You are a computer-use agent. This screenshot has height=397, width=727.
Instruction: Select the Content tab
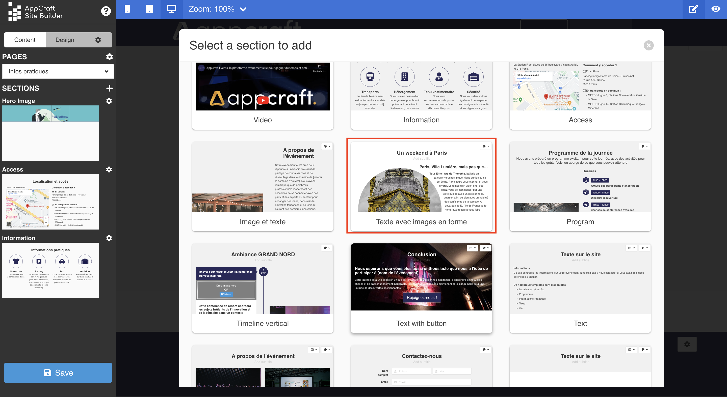click(25, 40)
